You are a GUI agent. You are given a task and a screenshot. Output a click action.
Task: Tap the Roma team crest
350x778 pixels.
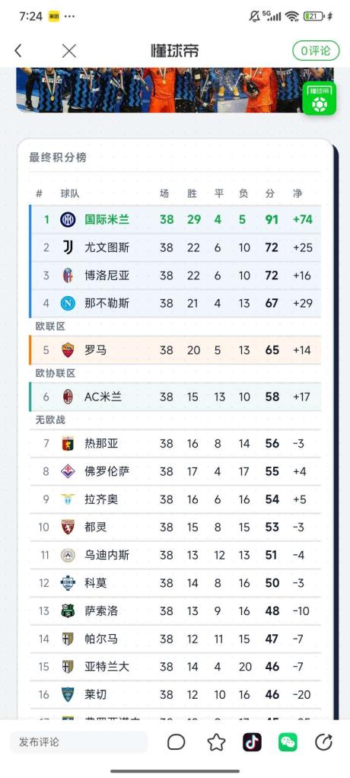pyautogui.click(x=68, y=350)
